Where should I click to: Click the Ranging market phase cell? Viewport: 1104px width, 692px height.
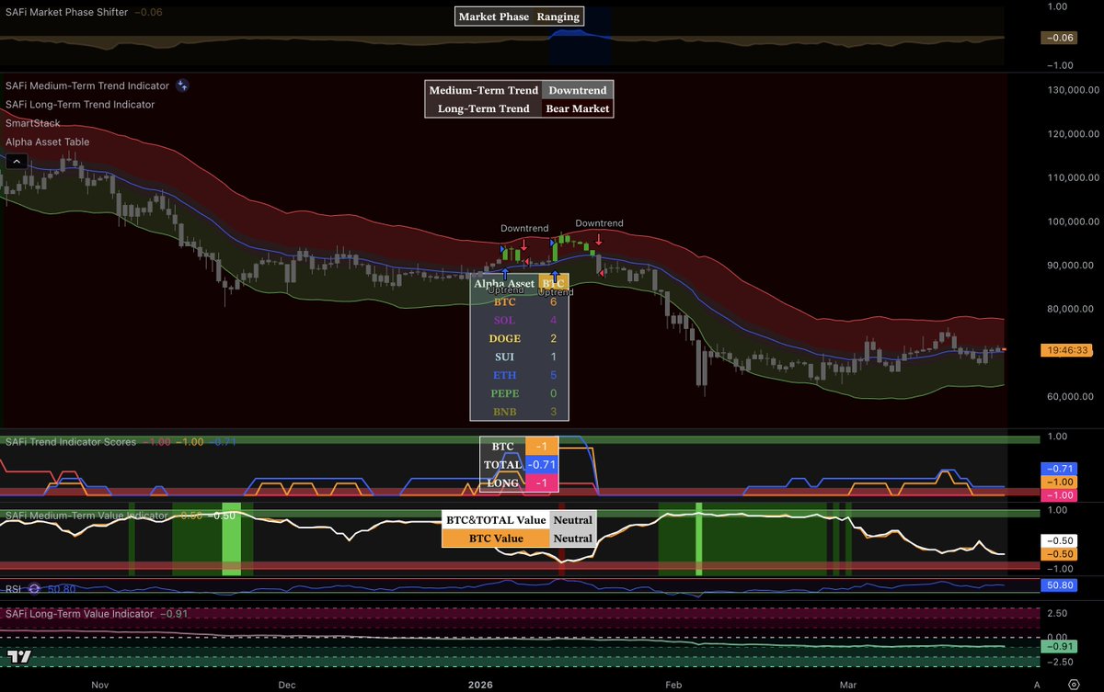(x=558, y=17)
